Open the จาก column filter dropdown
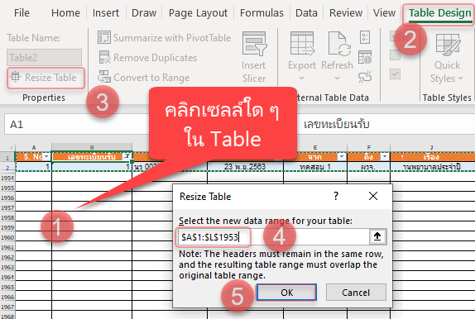 [342, 156]
